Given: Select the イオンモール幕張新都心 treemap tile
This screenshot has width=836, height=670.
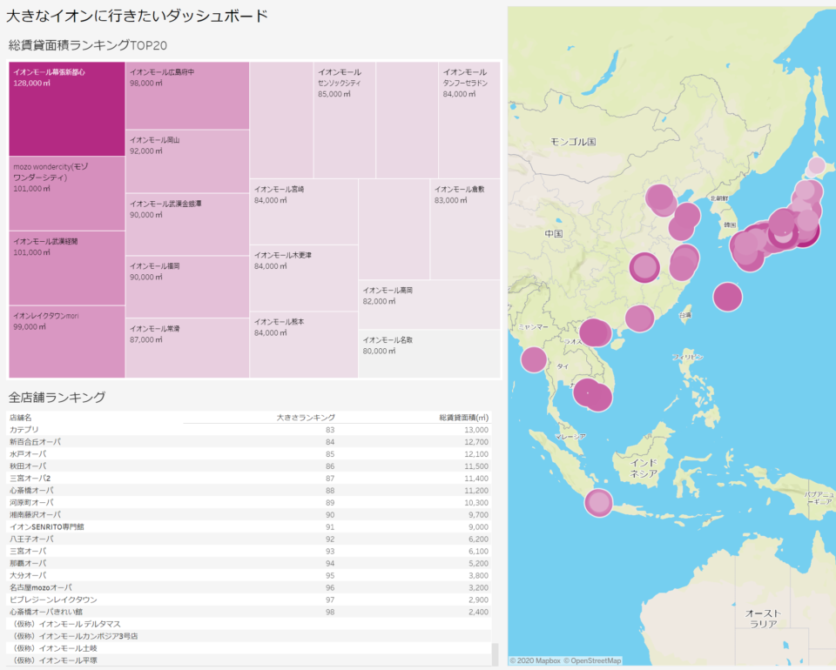Looking at the screenshot, I should [x=67, y=109].
